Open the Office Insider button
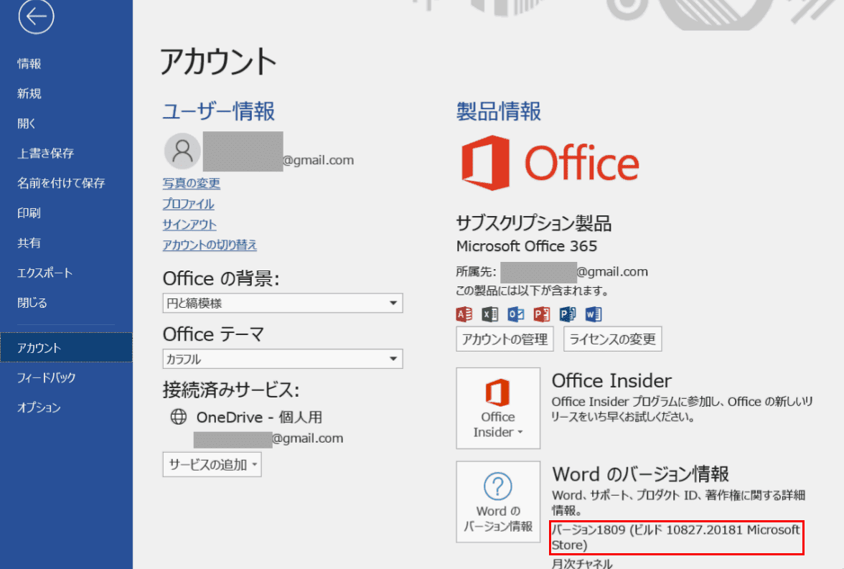844x569 pixels. 498,408
